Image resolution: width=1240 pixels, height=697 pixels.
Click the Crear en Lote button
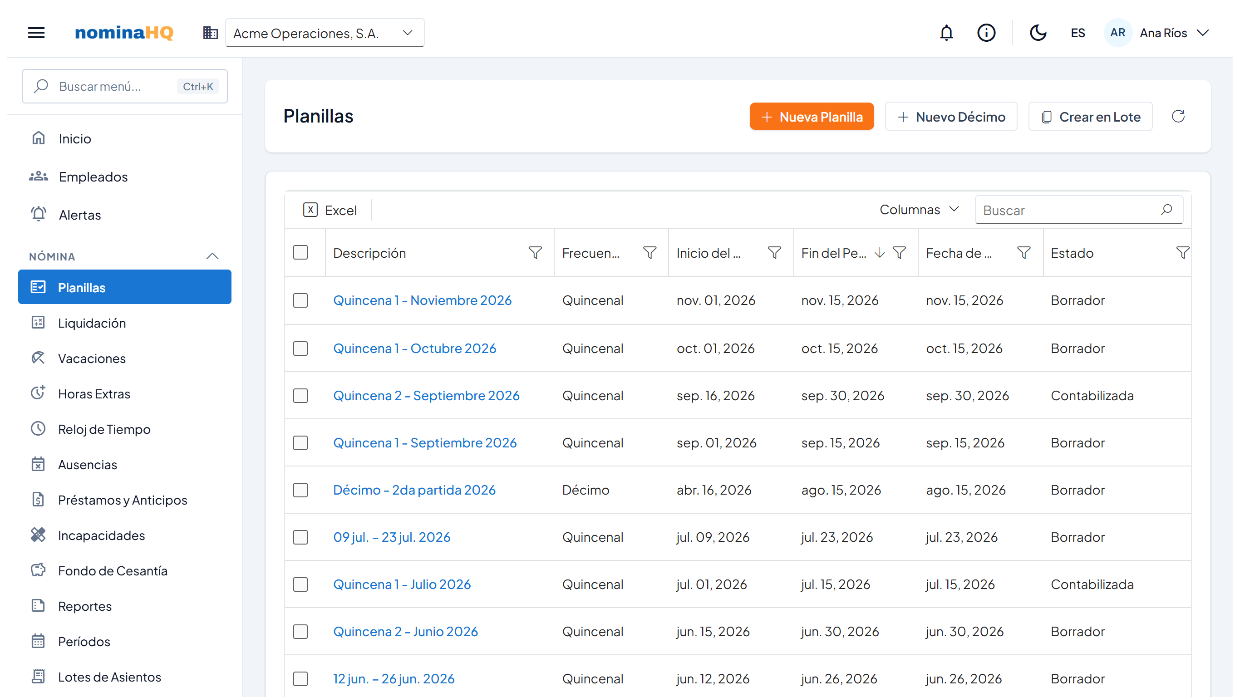1090,117
